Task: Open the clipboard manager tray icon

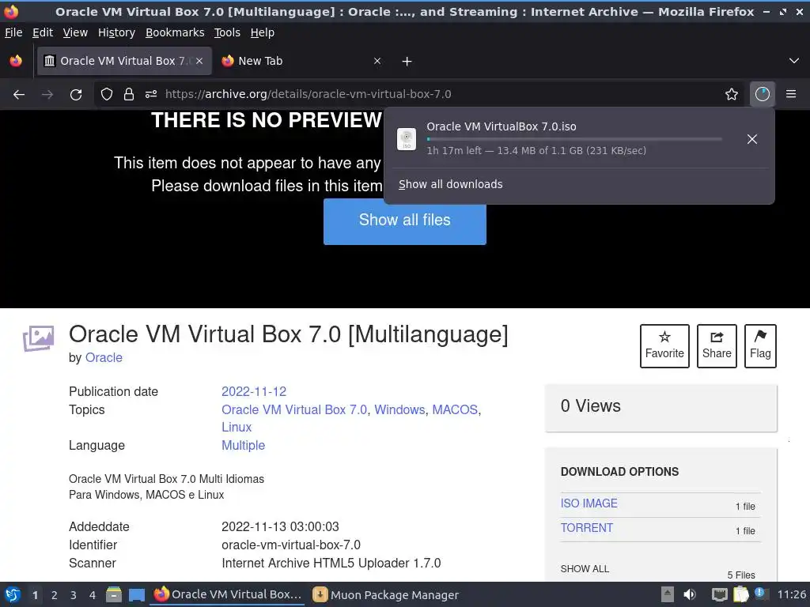Action: click(x=740, y=594)
